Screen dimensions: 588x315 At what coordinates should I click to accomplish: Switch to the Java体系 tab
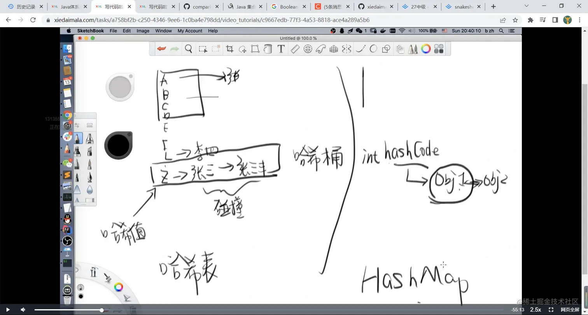pyautogui.click(x=70, y=7)
